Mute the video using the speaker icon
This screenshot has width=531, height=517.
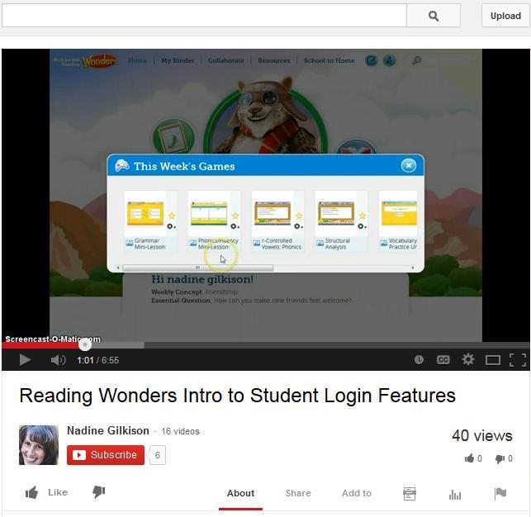pos(58,359)
